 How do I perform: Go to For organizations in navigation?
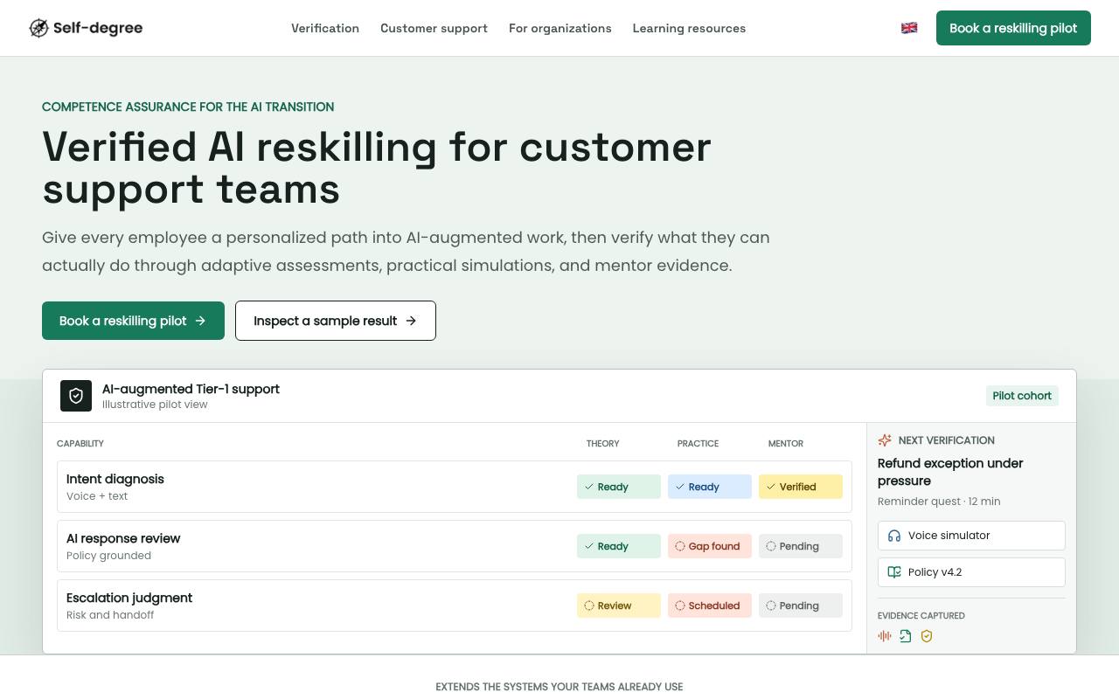click(560, 28)
